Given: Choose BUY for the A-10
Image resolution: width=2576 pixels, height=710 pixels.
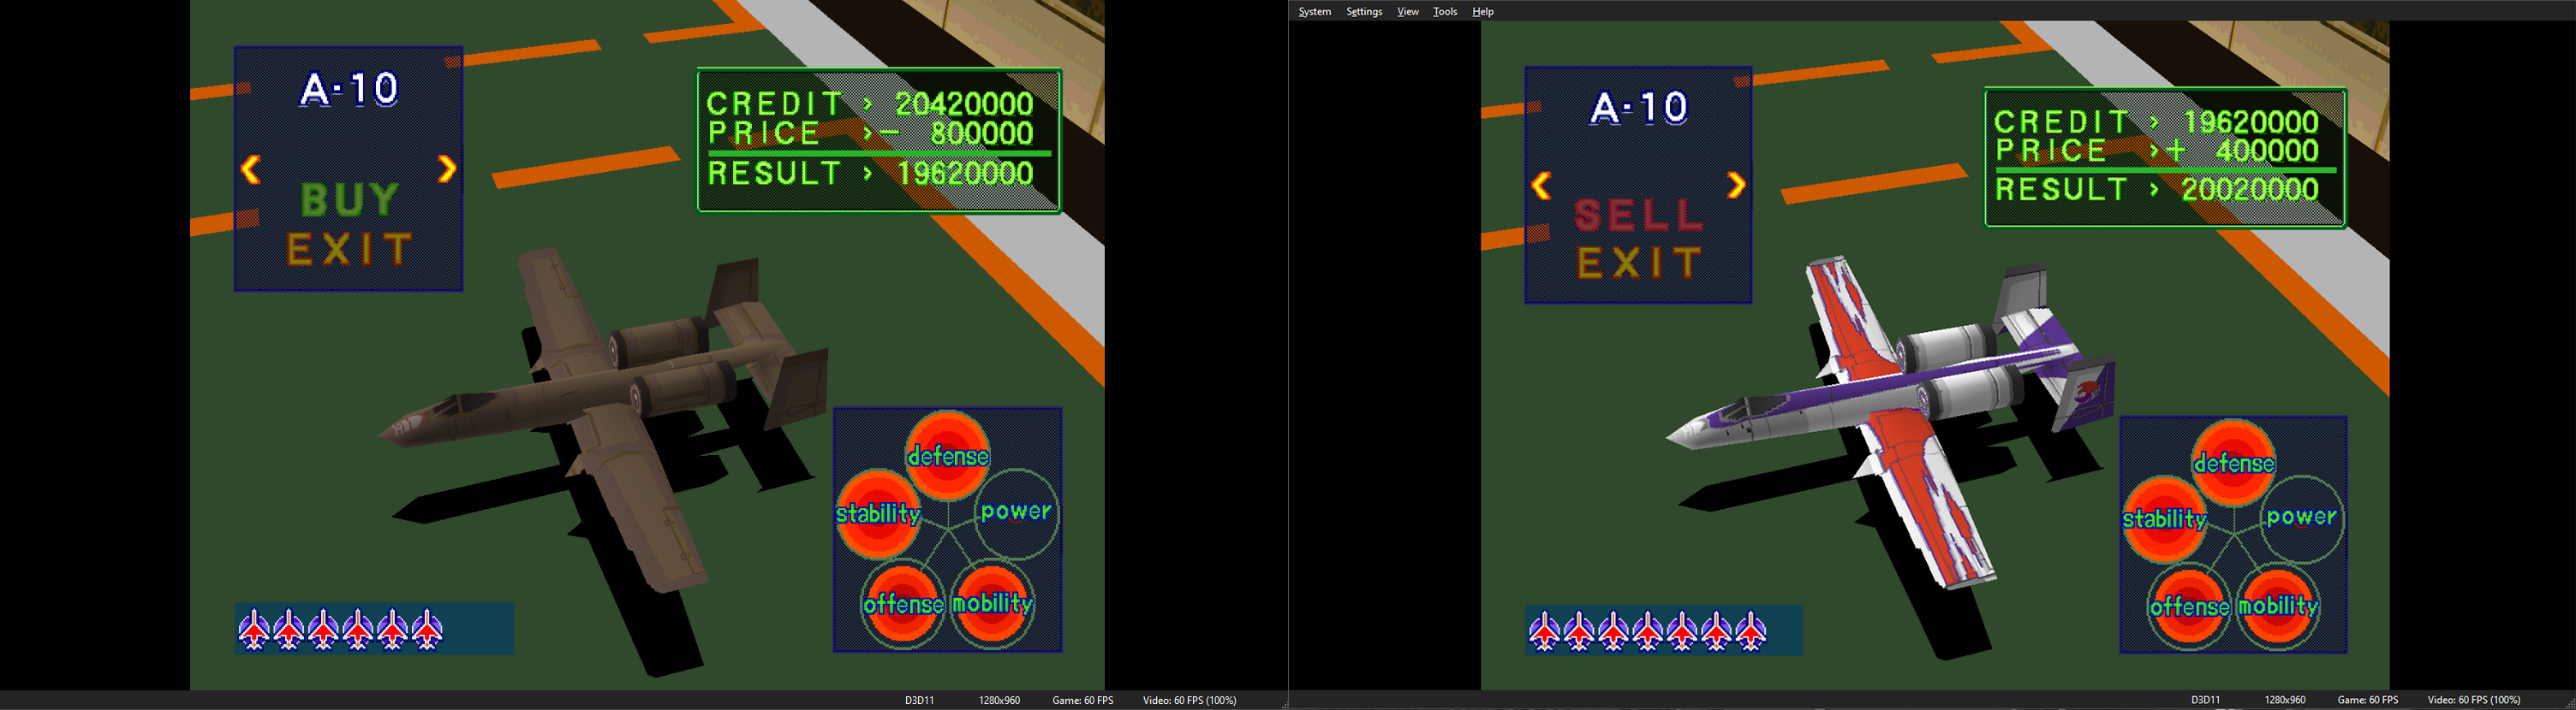Looking at the screenshot, I should tap(350, 199).
